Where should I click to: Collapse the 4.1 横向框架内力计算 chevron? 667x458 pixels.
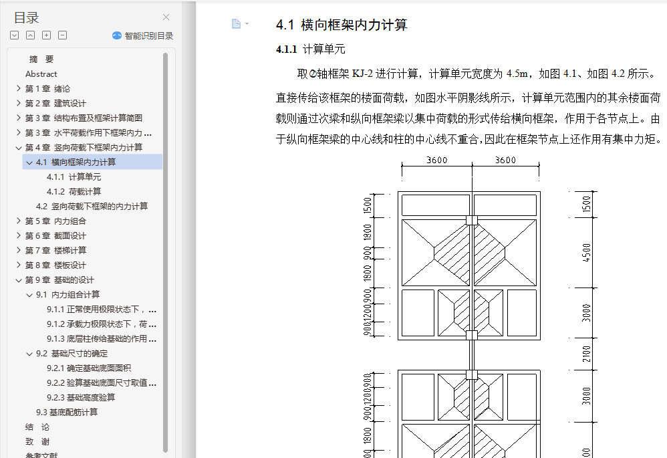pos(29,162)
